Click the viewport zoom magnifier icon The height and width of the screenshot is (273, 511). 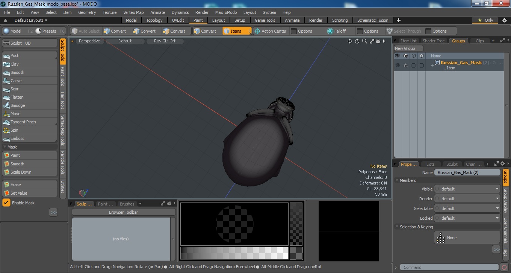click(364, 41)
